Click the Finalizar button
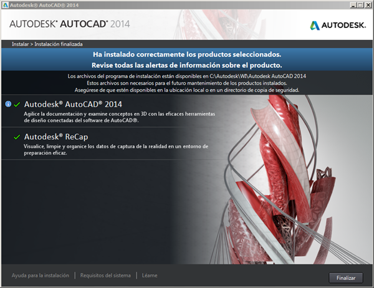The image size is (374, 288). [346, 278]
